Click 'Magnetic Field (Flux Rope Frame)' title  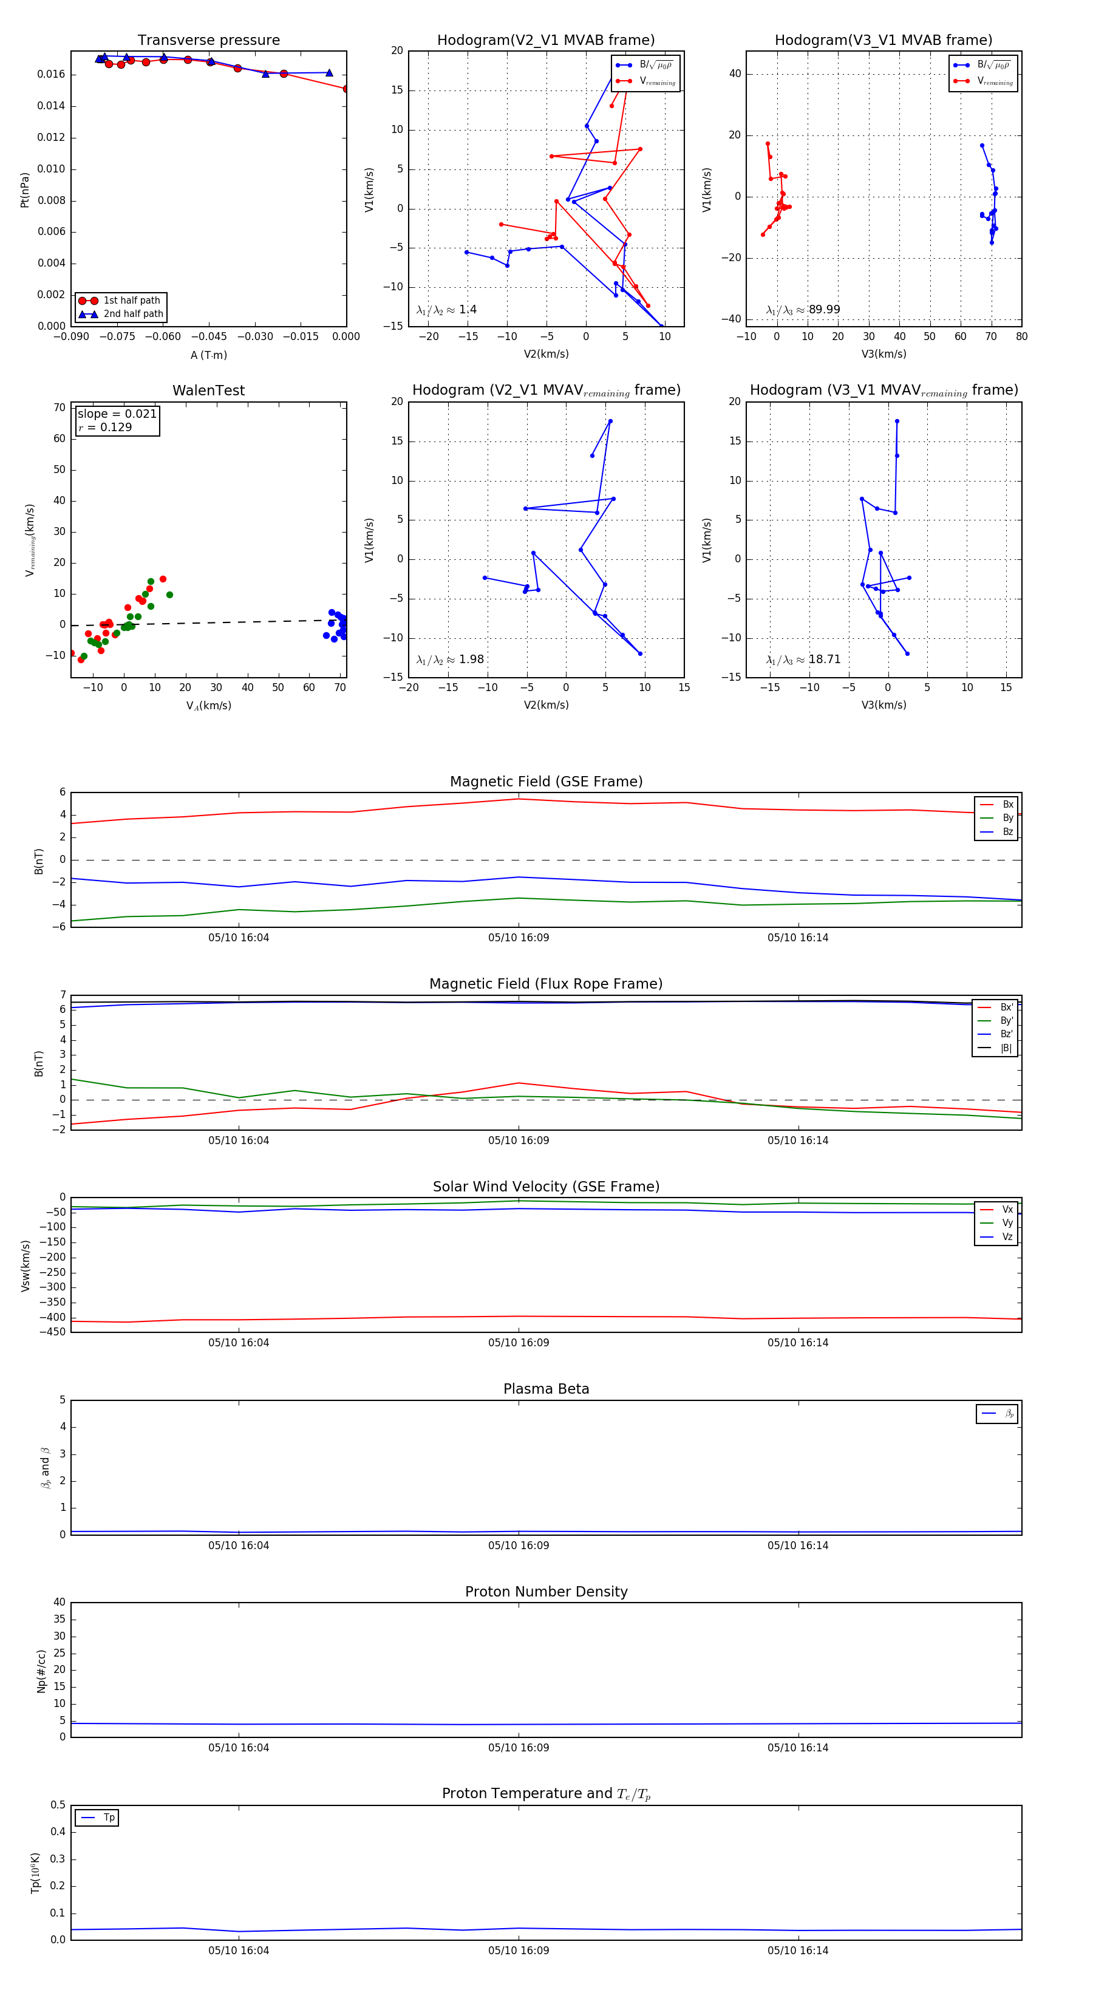click(x=546, y=984)
